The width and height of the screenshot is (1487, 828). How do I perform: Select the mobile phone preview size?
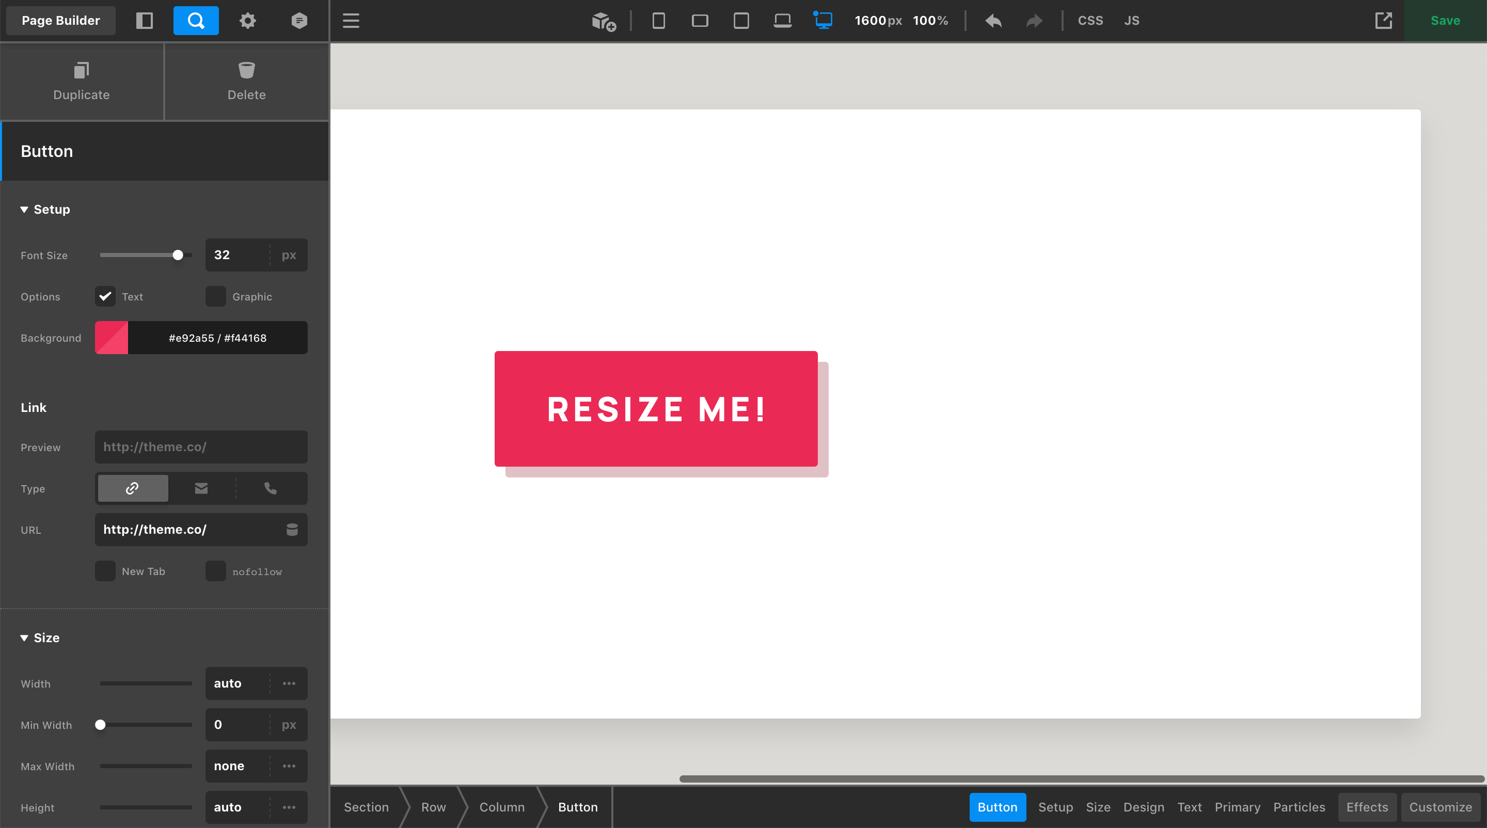[658, 21]
